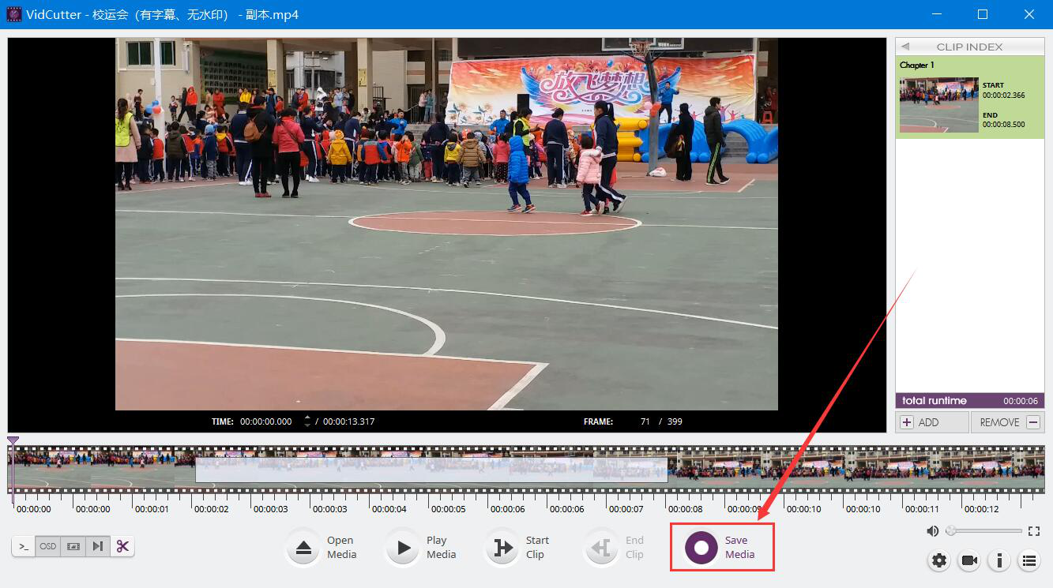Mute audio via the speaker icon
The image size is (1053, 588).
(x=933, y=531)
